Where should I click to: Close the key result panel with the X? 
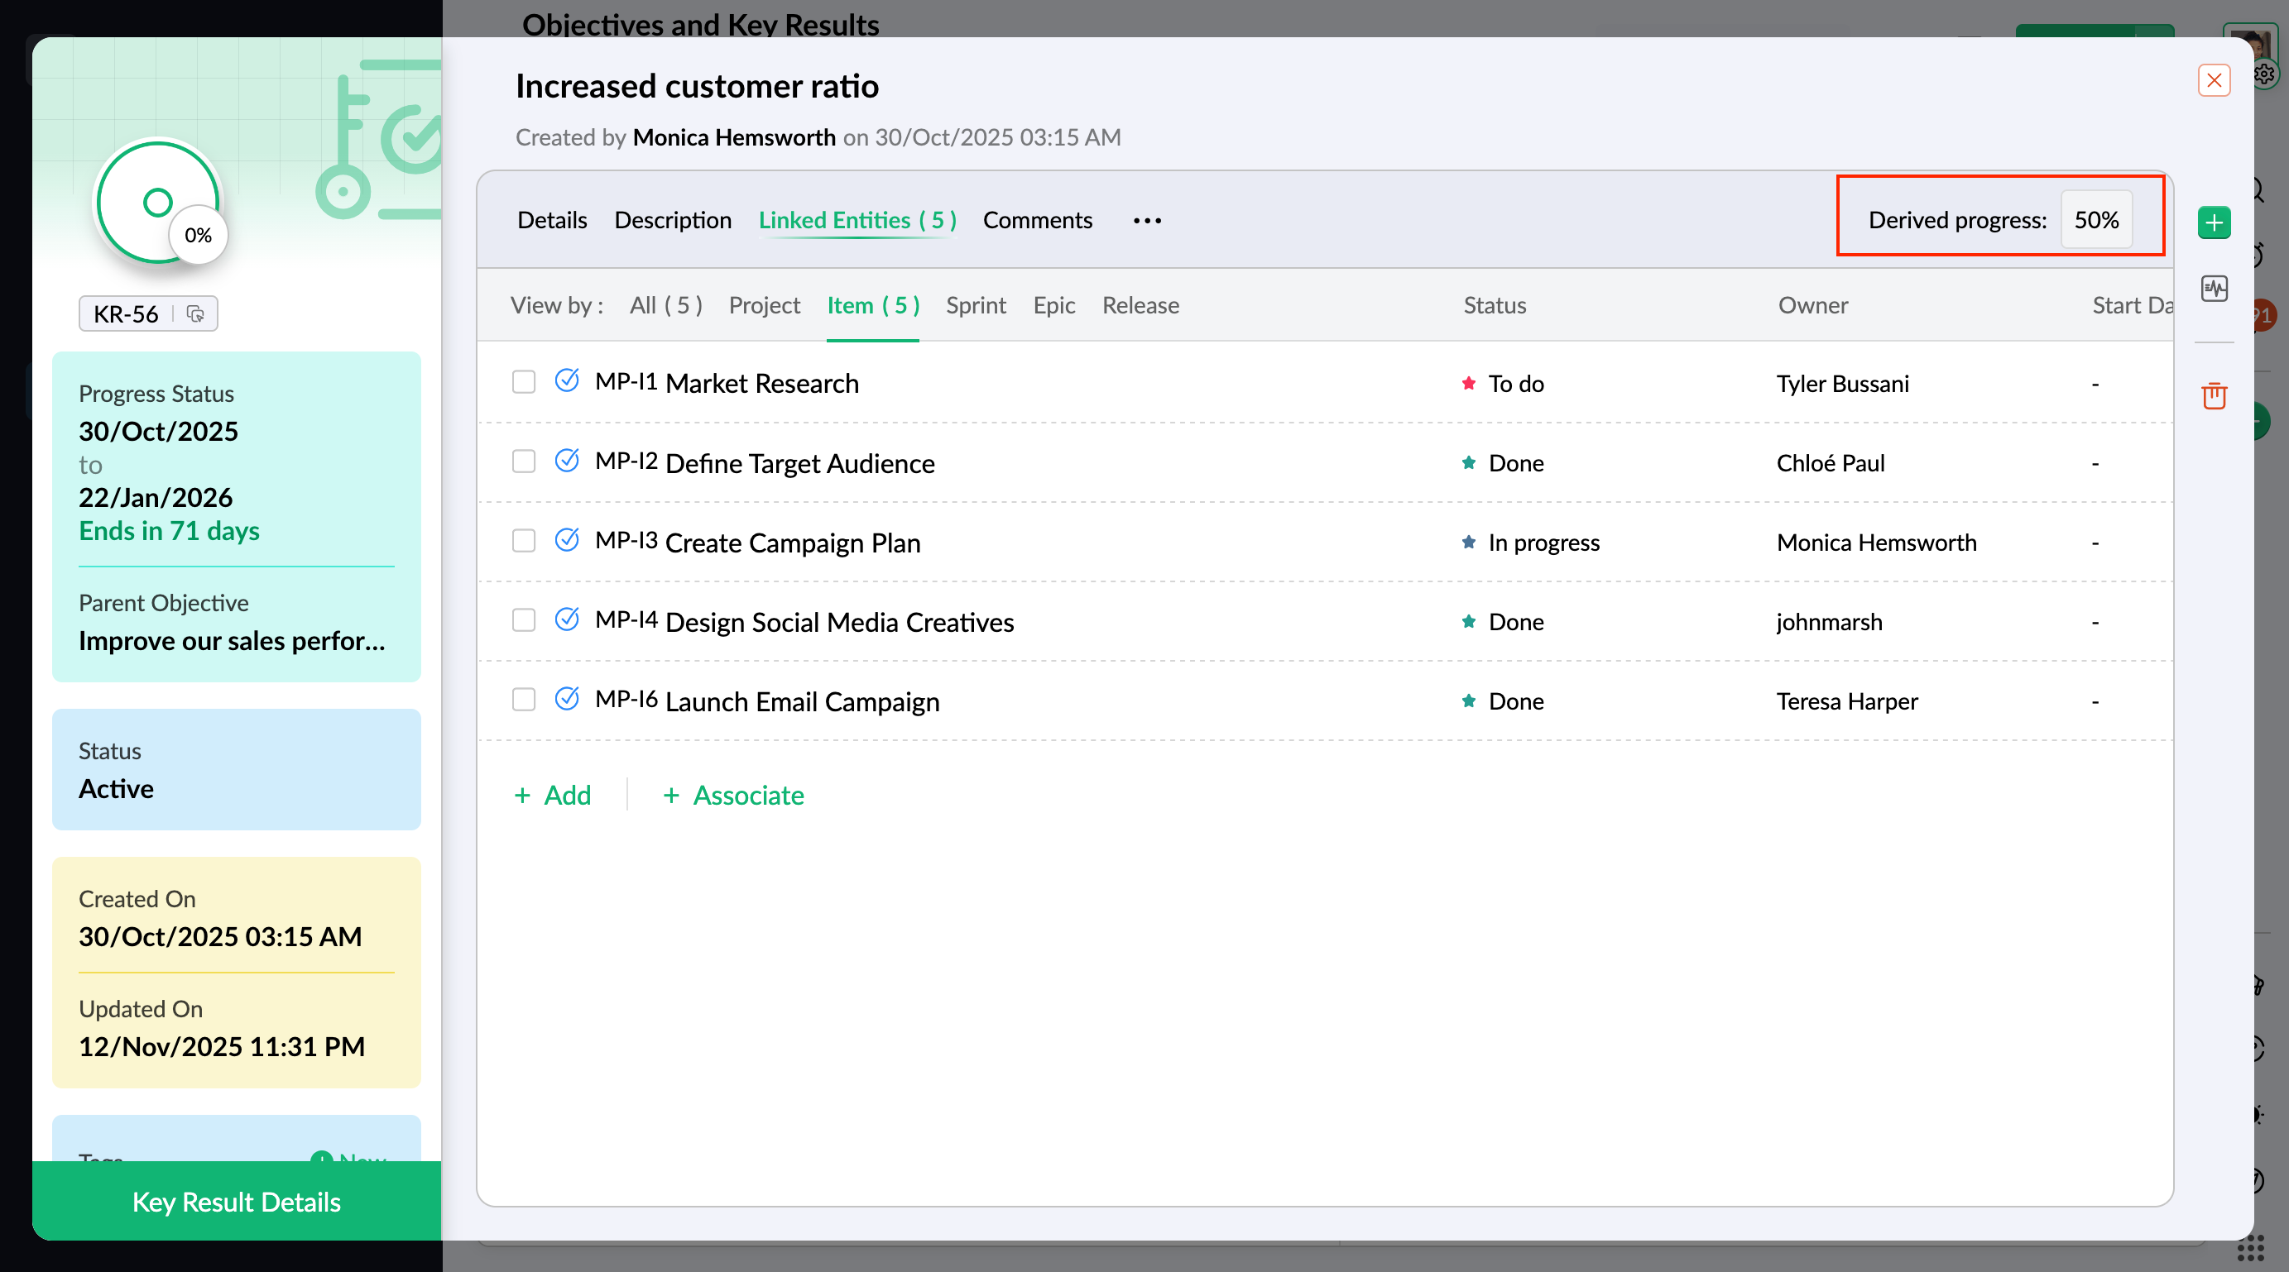[x=2214, y=81]
